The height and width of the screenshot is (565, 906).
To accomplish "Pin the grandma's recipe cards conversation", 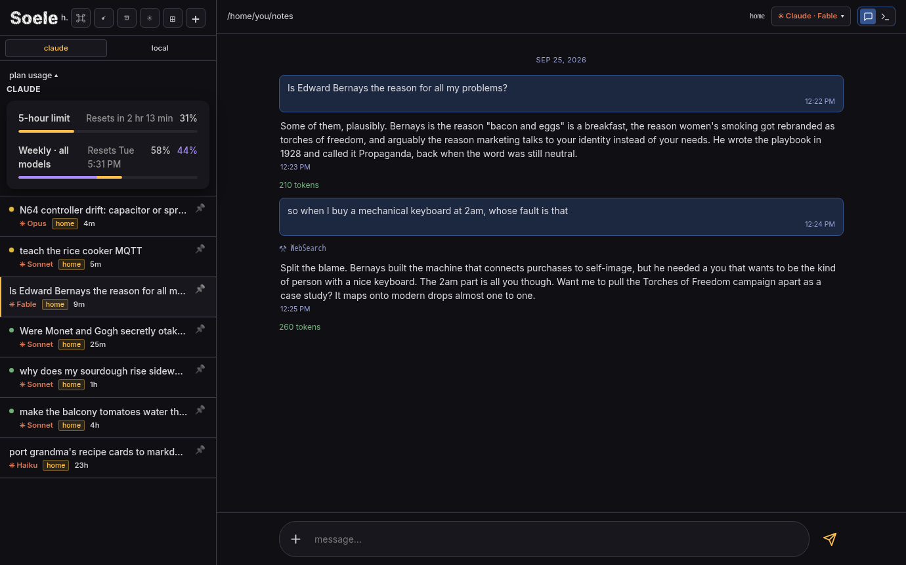I will click(x=200, y=449).
